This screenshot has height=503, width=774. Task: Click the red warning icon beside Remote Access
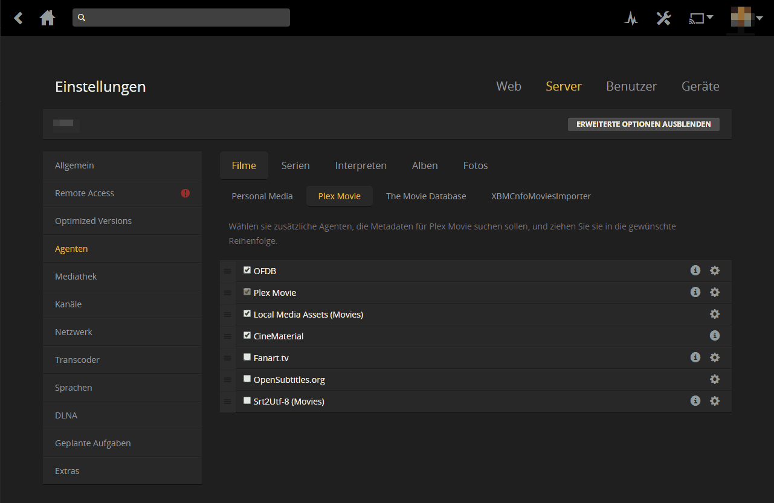[185, 193]
